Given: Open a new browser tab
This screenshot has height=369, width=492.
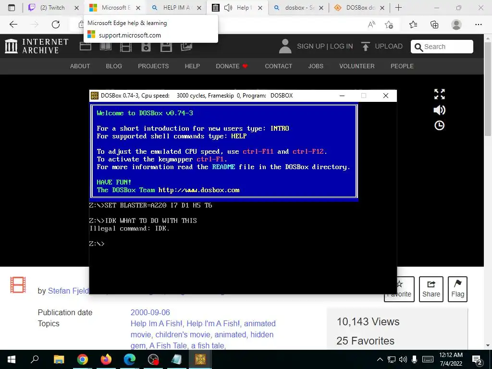Looking at the screenshot, I should (x=398, y=8).
